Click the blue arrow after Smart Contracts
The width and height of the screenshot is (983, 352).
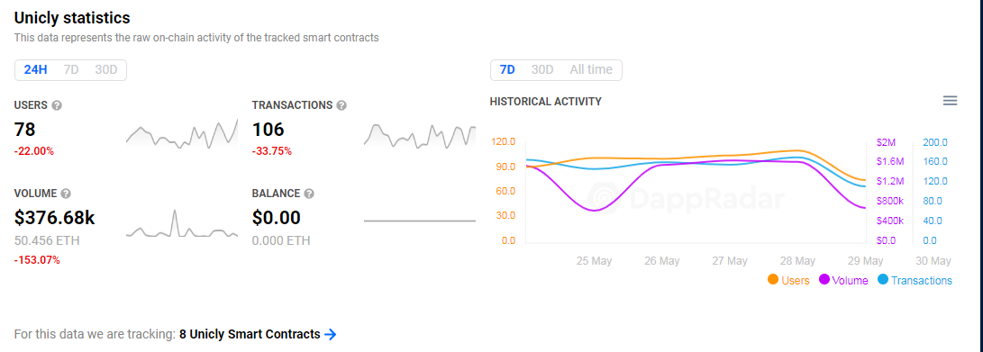331,335
